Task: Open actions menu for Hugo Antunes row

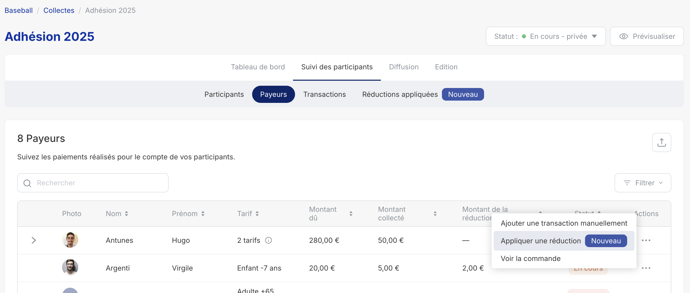Action: (646, 240)
